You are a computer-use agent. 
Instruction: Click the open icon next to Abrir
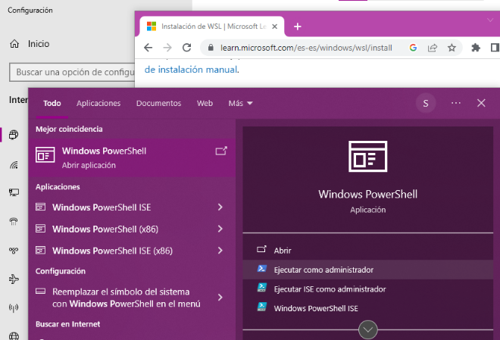[x=261, y=249]
